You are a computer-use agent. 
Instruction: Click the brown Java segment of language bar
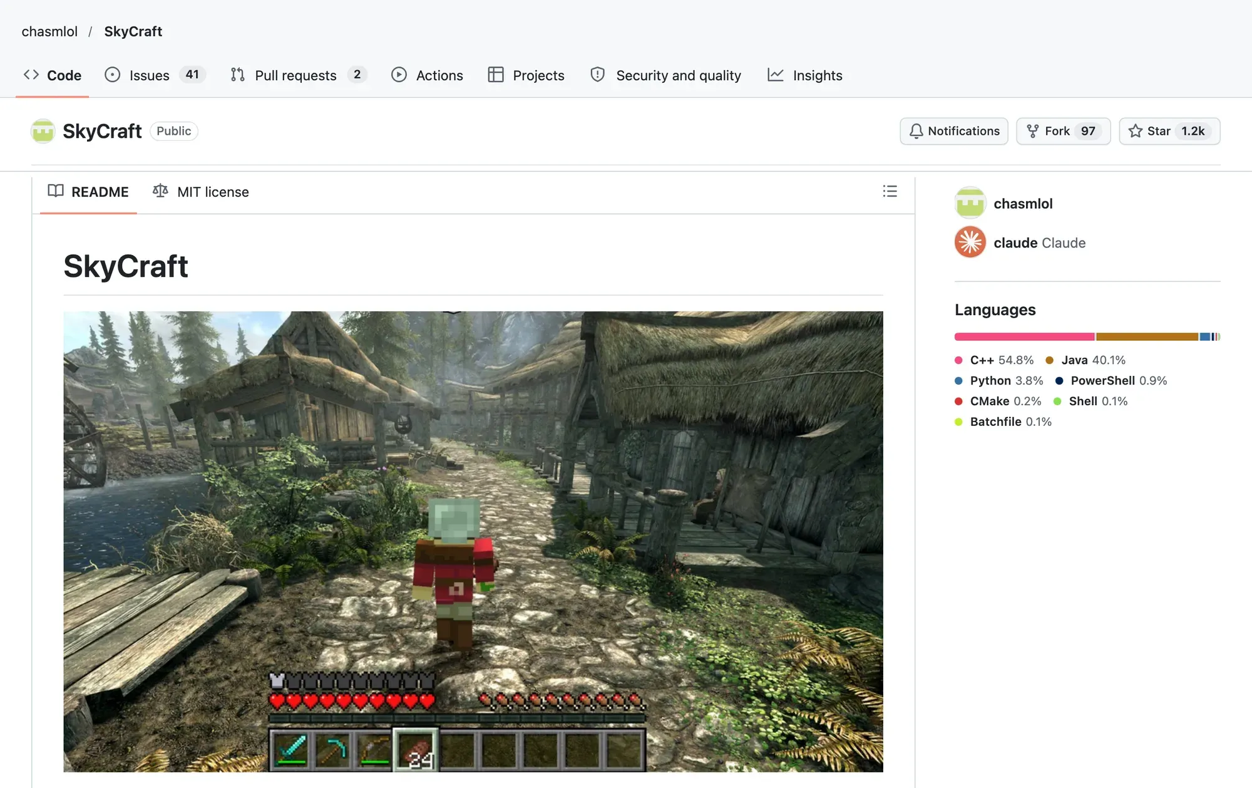click(x=1147, y=337)
